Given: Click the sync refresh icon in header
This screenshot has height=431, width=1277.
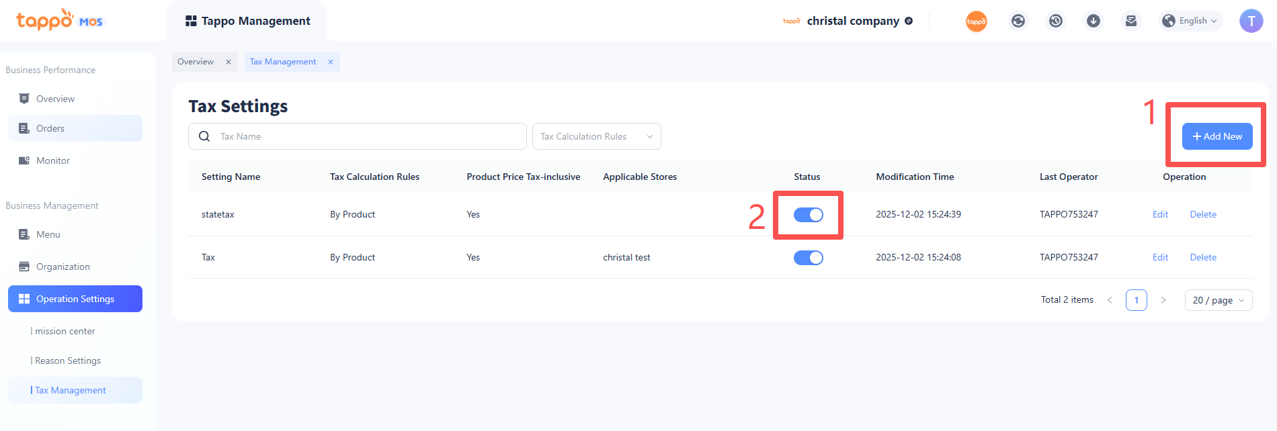Looking at the screenshot, I should [1018, 21].
